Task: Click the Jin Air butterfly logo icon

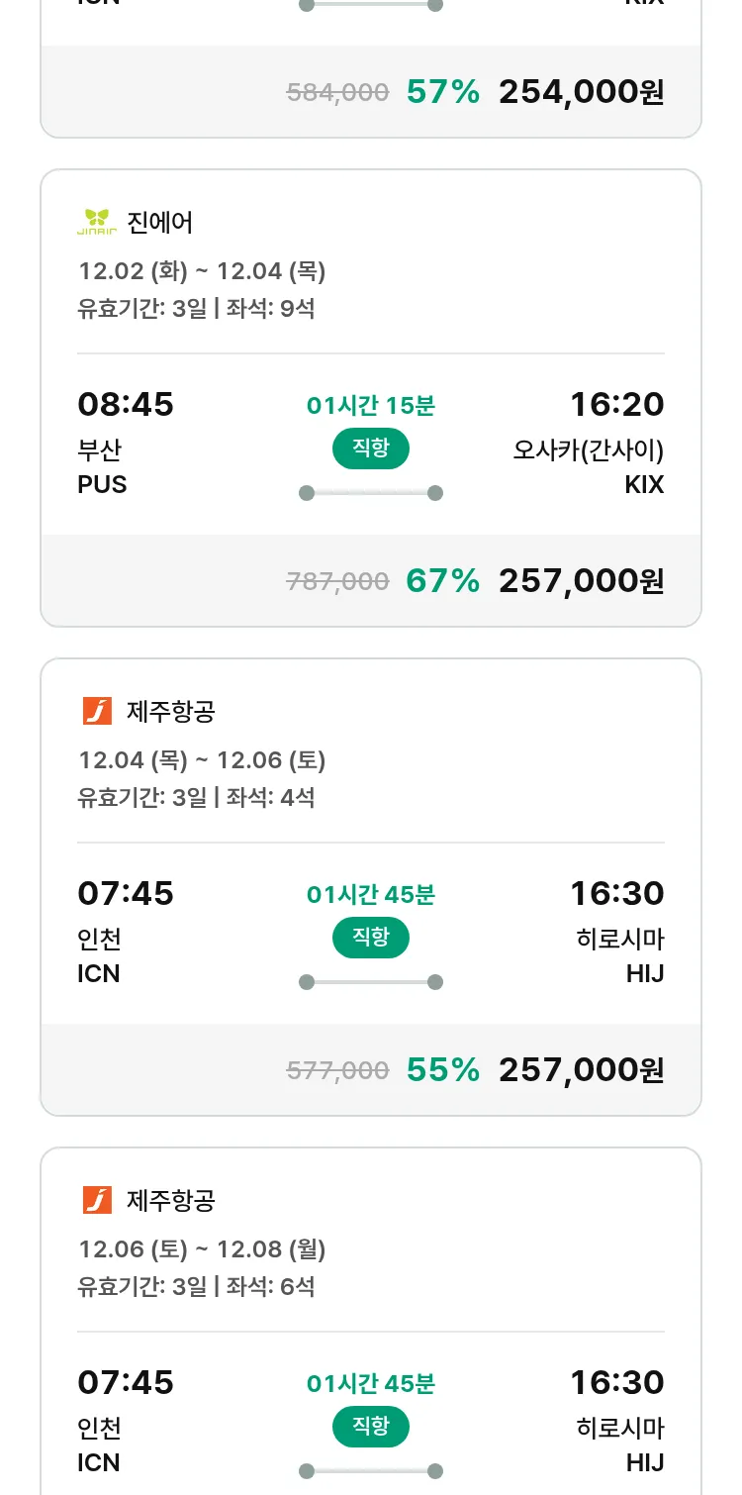Action: tap(97, 222)
